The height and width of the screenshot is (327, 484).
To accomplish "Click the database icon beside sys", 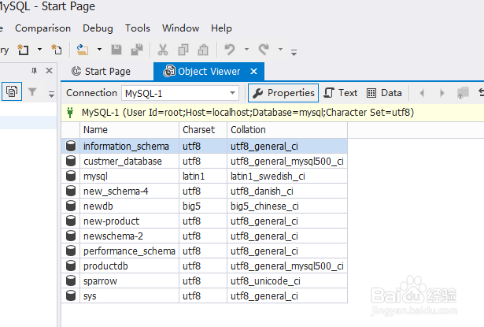I will (x=71, y=295).
